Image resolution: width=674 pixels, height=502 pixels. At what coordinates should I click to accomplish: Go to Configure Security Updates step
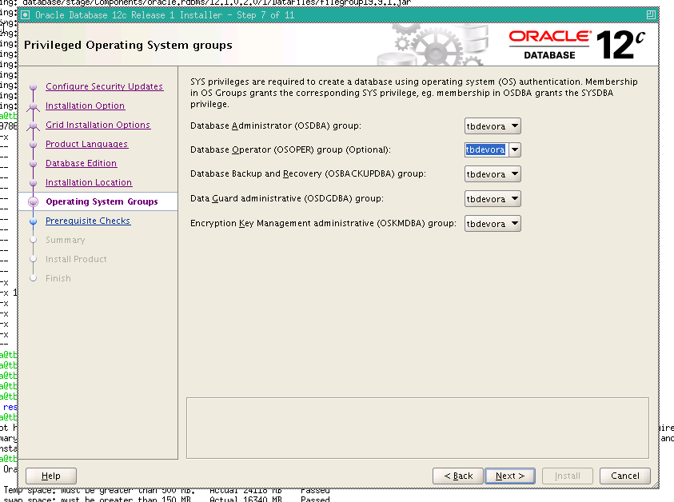[x=105, y=86]
